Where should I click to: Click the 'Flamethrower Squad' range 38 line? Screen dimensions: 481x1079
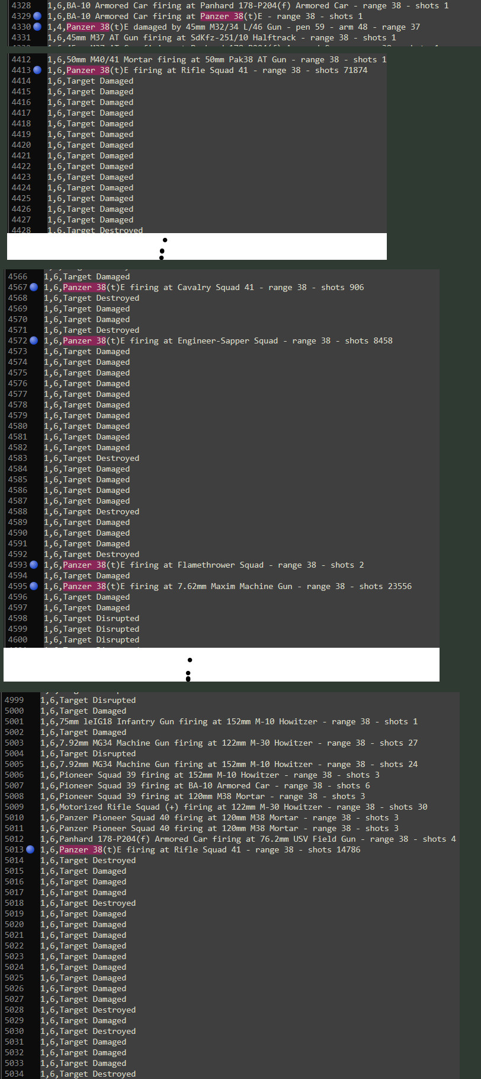point(204,565)
